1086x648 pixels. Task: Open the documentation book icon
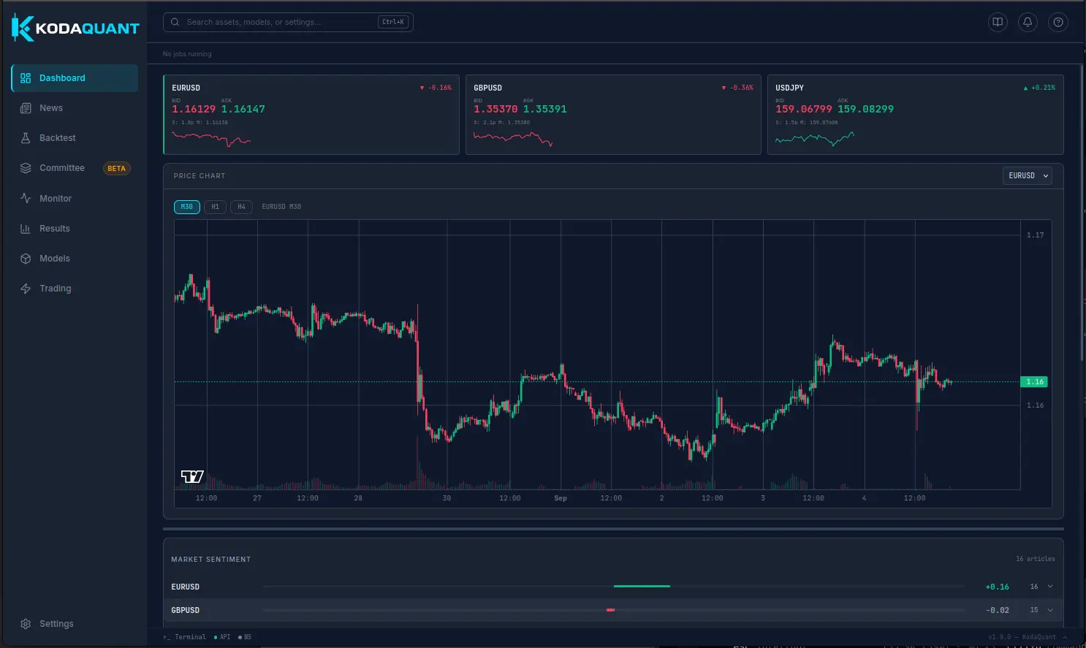tap(998, 23)
